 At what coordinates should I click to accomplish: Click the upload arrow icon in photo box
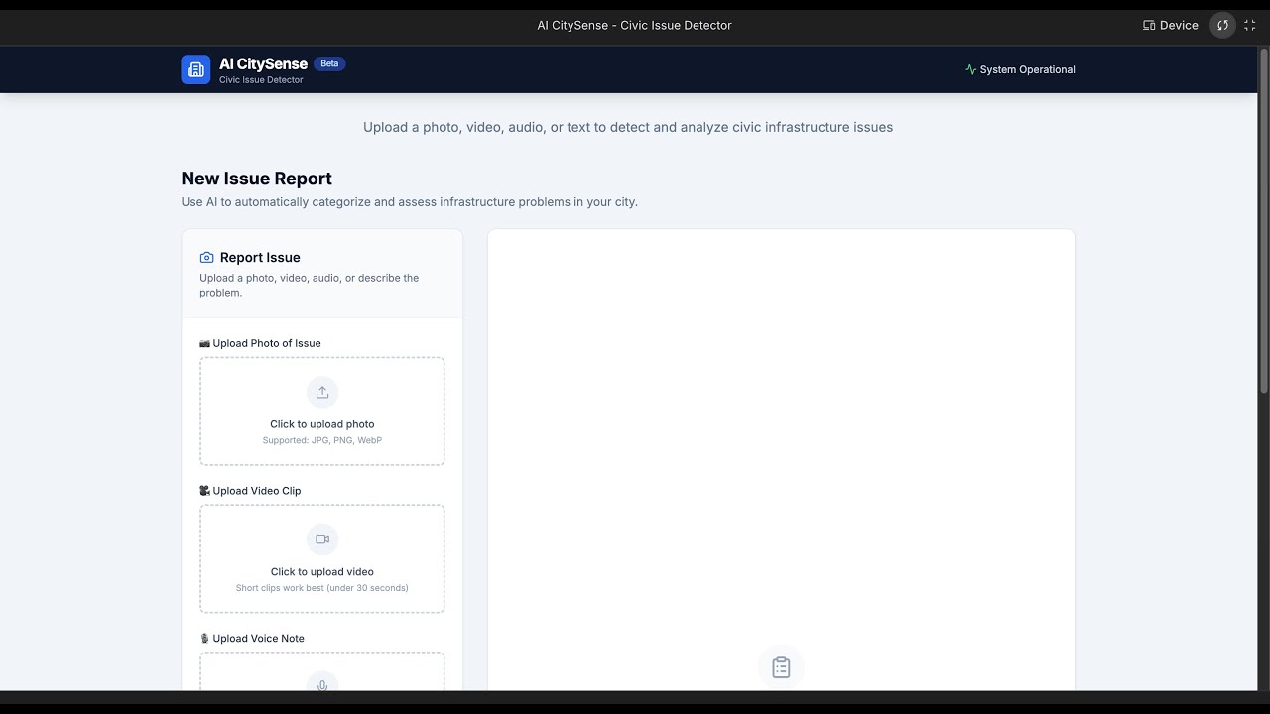[x=322, y=392]
